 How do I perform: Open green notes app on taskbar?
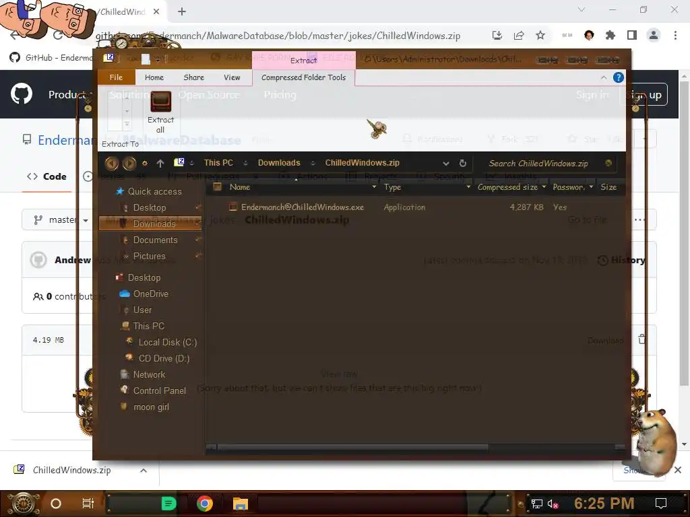pyautogui.click(x=169, y=504)
